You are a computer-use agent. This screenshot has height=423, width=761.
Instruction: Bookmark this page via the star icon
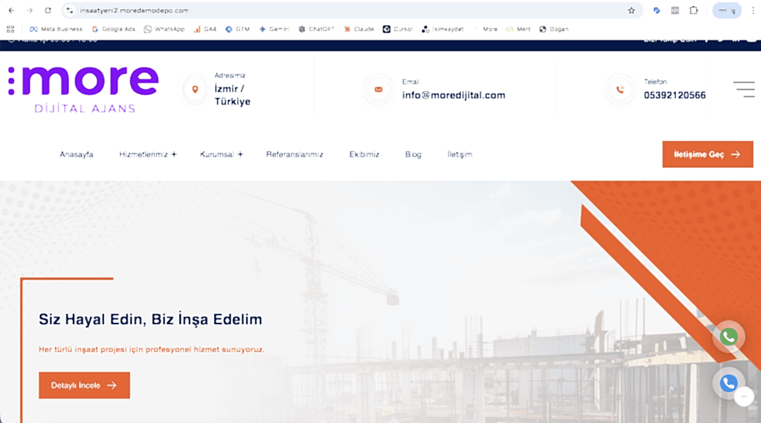[632, 10]
